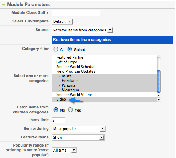The width and height of the screenshot is (176, 158).
Task: Open the Item ordering Most popular dropdown
Action: pos(79,129)
